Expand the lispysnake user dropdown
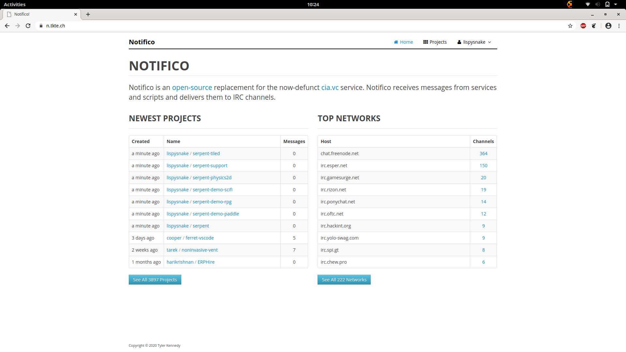 pos(474,42)
